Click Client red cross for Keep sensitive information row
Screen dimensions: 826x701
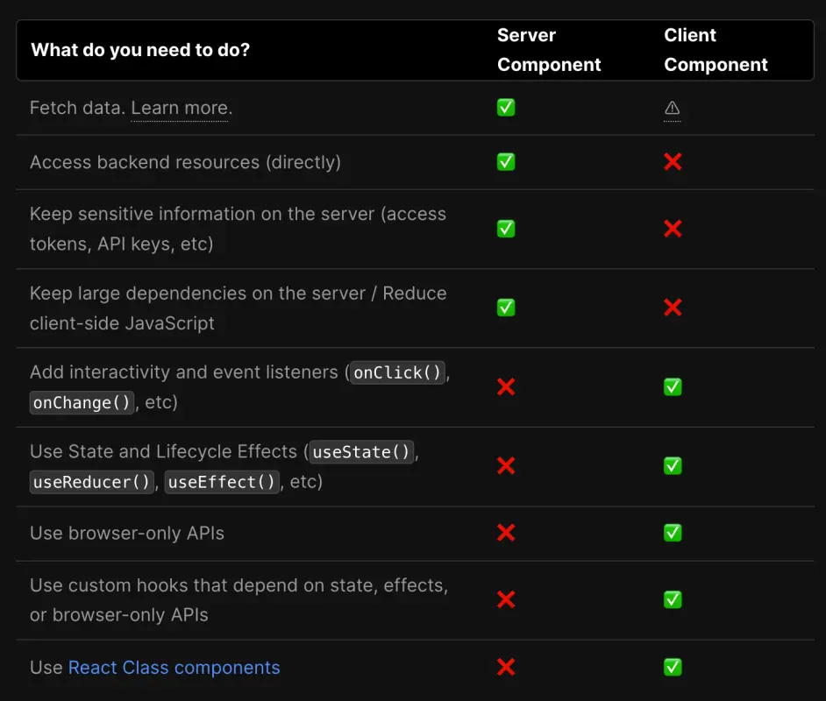point(673,229)
